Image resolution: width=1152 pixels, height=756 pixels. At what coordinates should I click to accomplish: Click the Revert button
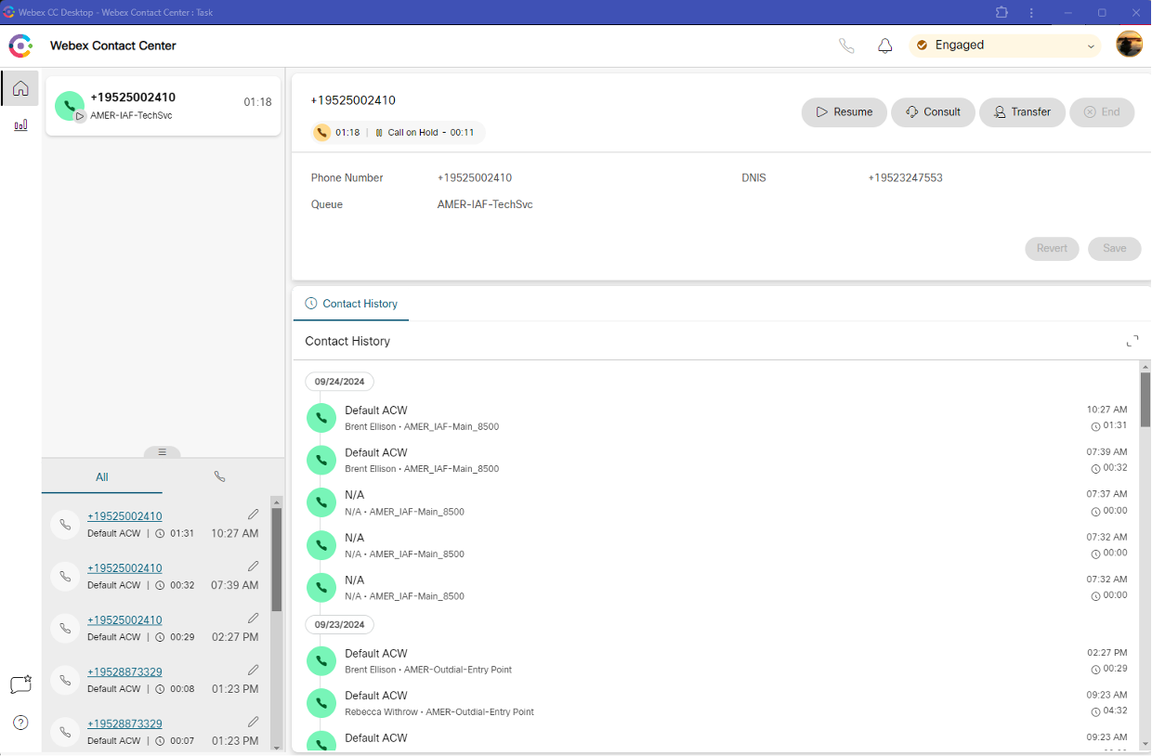pos(1052,249)
